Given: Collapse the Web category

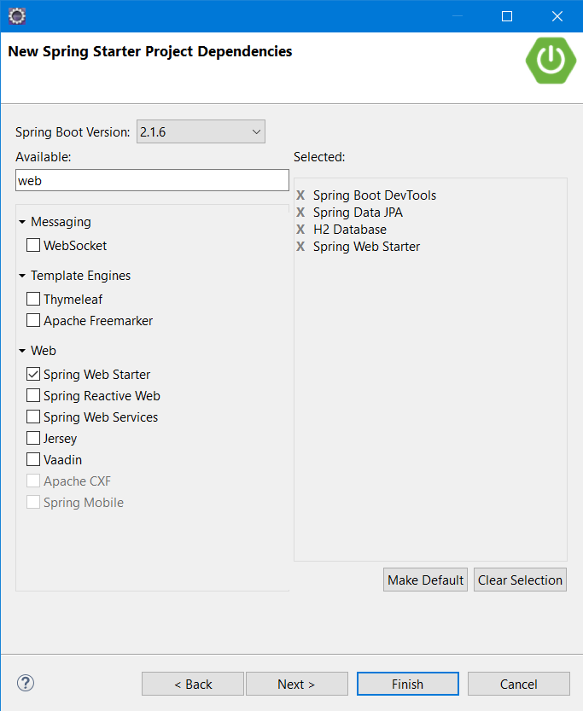Looking at the screenshot, I should click(x=22, y=351).
